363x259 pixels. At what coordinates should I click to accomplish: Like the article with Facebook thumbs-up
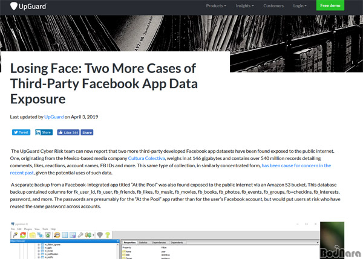click(x=68, y=132)
